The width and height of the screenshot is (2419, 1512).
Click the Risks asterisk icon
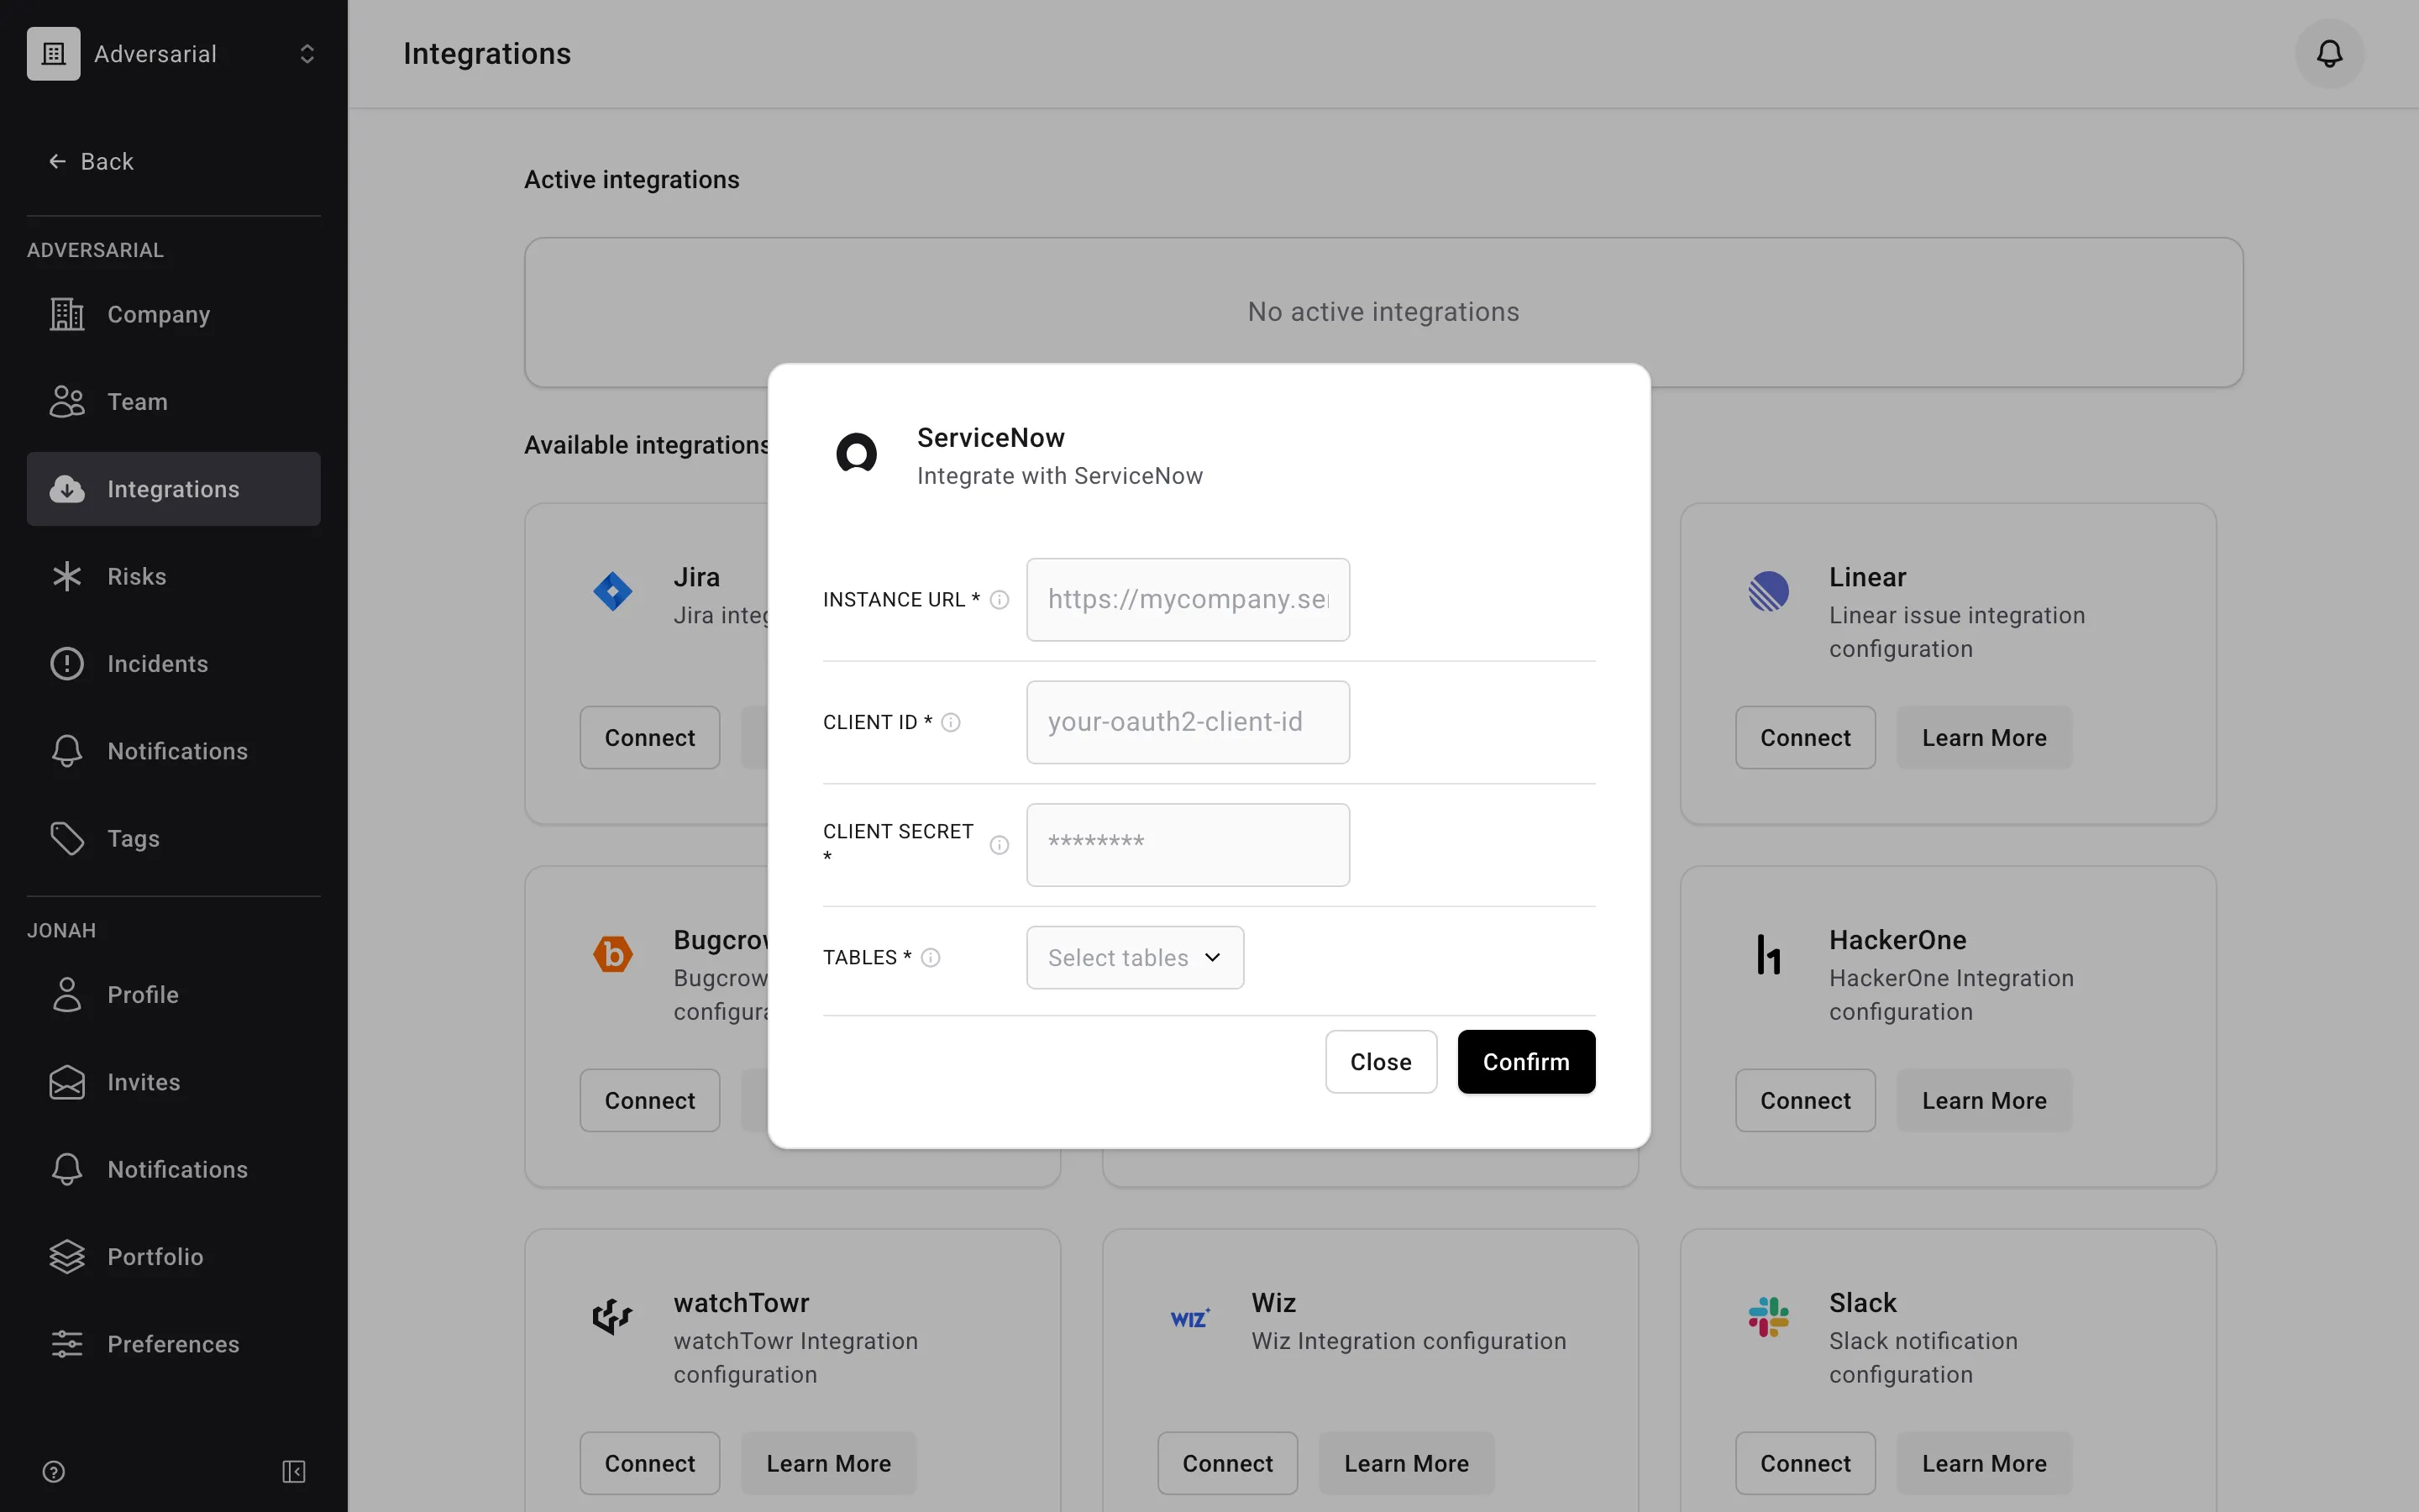point(67,576)
